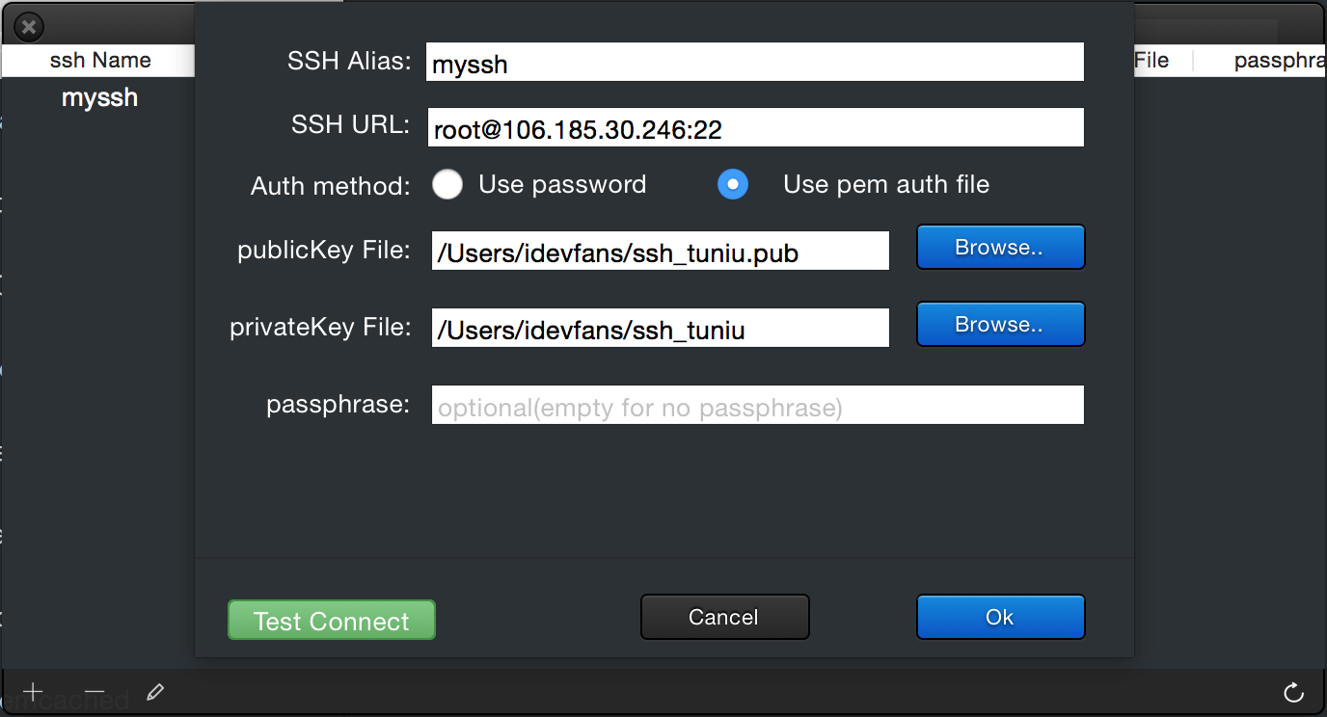1327x717 pixels.
Task: Select the myssh row in the list
Action: click(x=99, y=97)
